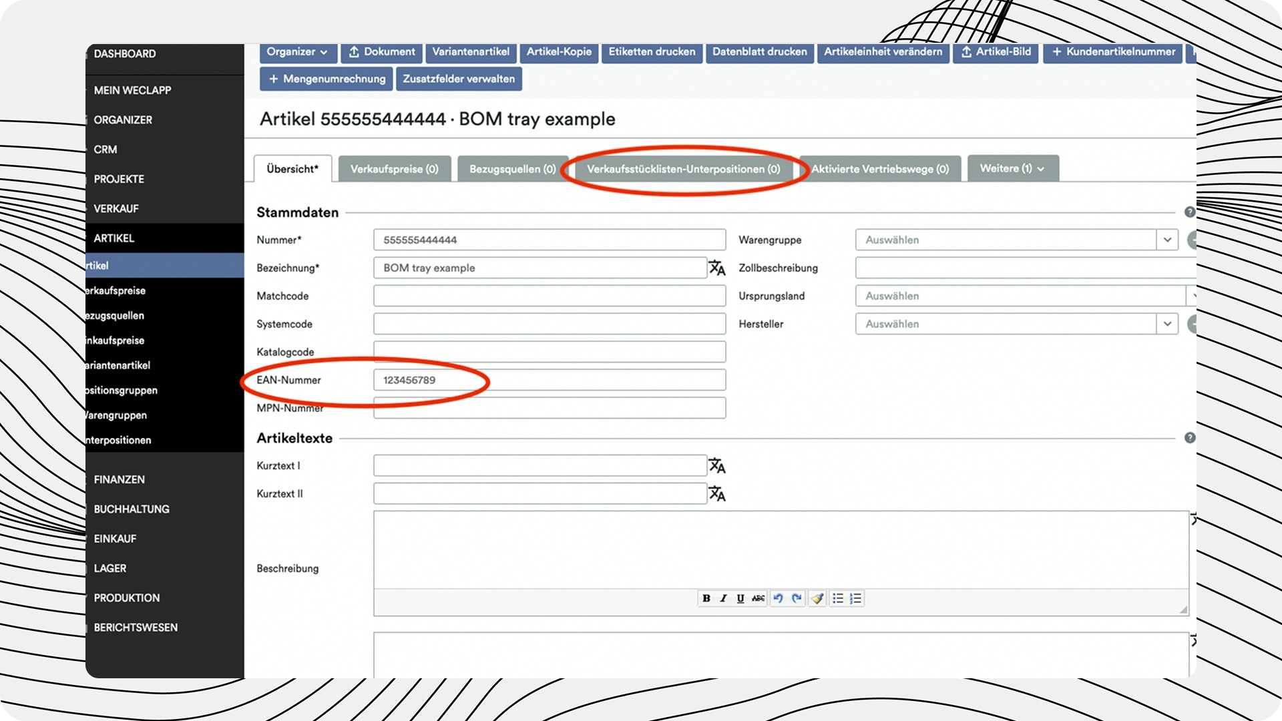Screen dimensions: 1282x721
Task: Open the Verkaufspreise (0) tab
Action: 395,169
